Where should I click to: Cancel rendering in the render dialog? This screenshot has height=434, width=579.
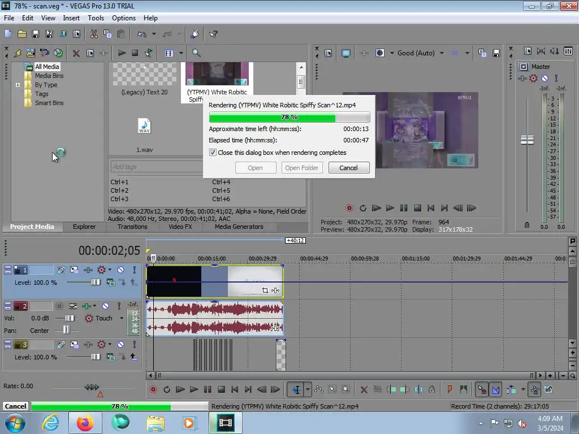[348, 167]
